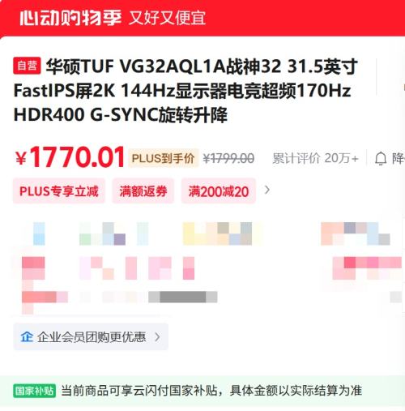Select the 满200减20 coupon tag
The image size is (405, 411).
219,191
